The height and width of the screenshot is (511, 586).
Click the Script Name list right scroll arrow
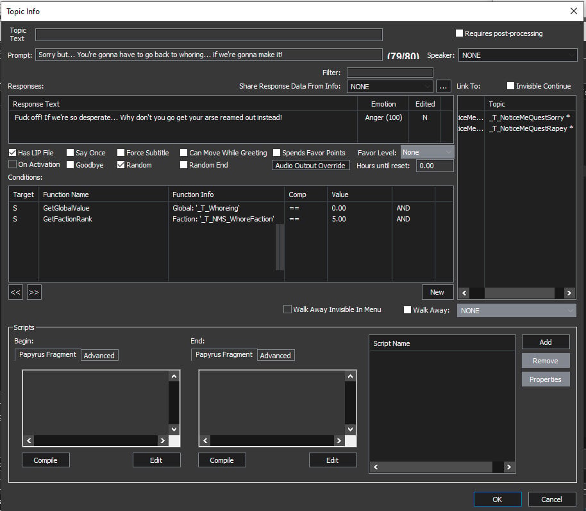508,467
